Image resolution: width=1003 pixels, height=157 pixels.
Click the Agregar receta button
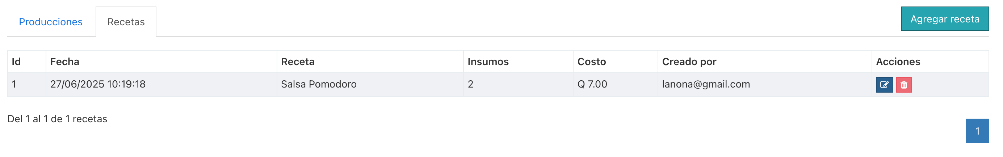click(x=945, y=19)
